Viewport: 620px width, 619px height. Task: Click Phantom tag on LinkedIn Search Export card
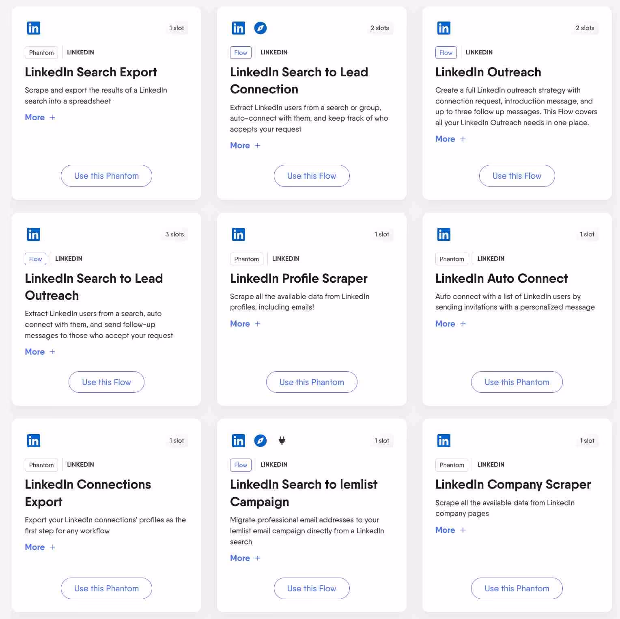41,53
